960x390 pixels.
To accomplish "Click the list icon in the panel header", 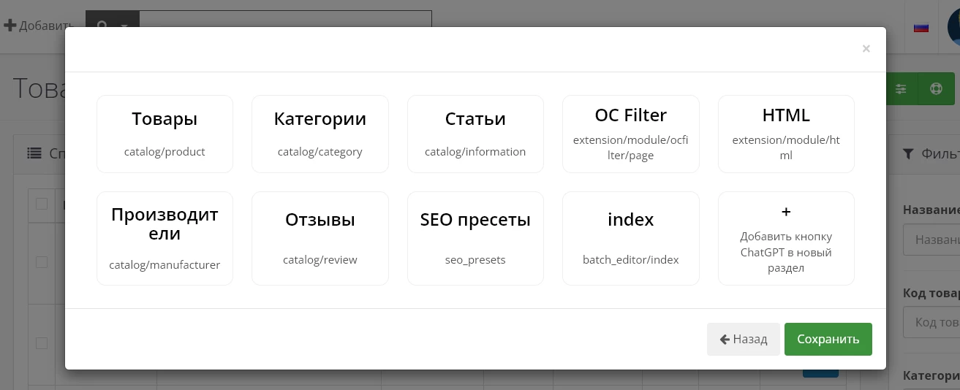I will coord(34,153).
